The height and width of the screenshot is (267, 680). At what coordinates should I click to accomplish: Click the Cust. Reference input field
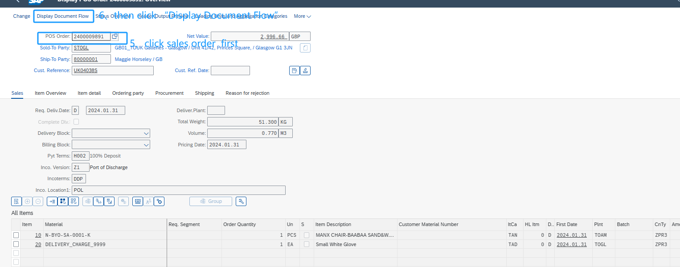(112, 70)
